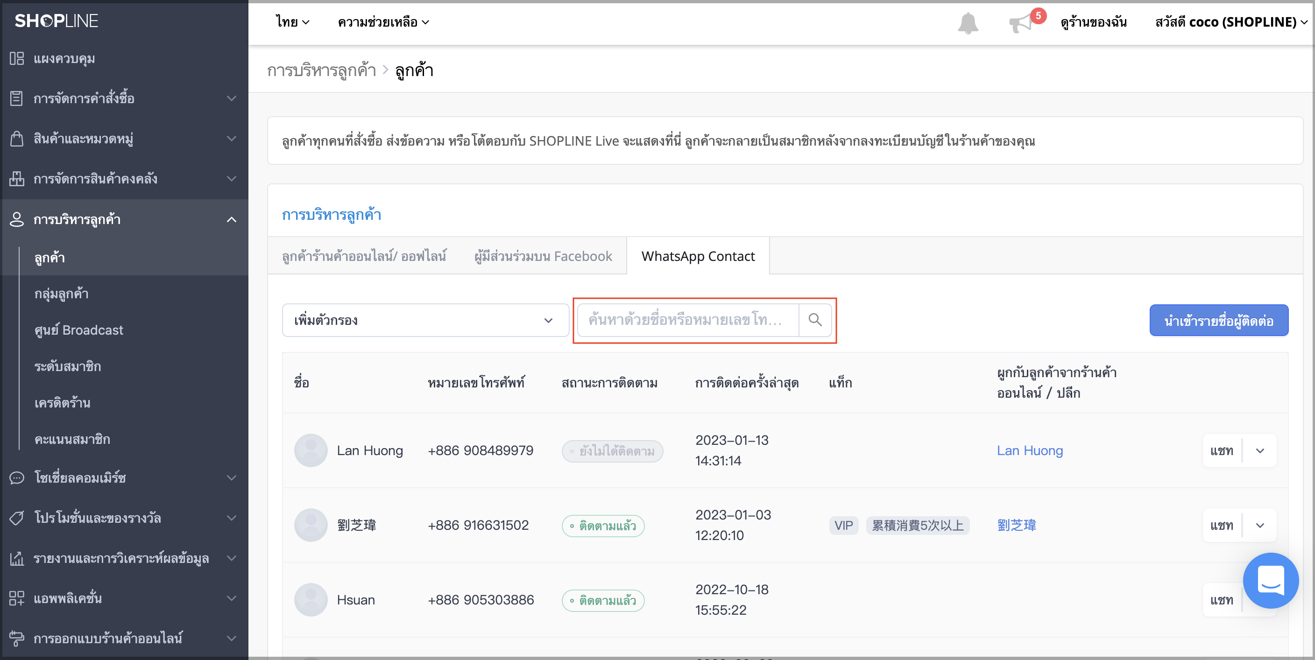This screenshot has width=1315, height=660.
Task: Switch to ผู้มีส่วนร่วมบน Facebook tab
Action: [543, 256]
